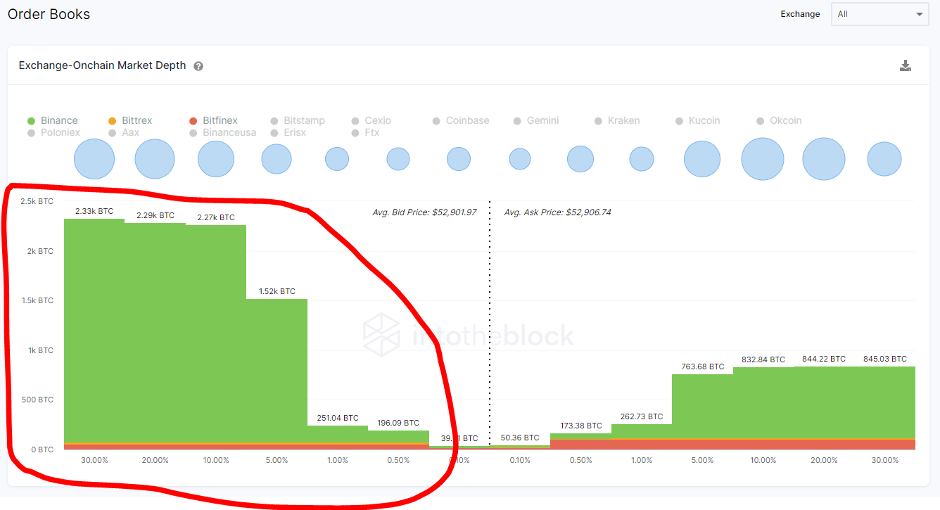Open help tooltip beside Exchange-Onchain Market Depth
This screenshot has width=940, height=510.
click(x=198, y=66)
